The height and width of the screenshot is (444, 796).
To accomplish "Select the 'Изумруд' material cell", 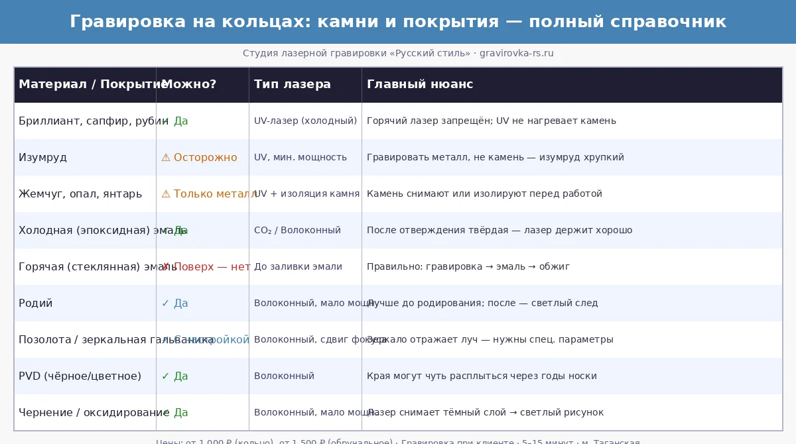I will pyautogui.click(x=85, y=158).
